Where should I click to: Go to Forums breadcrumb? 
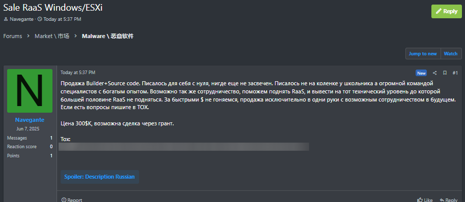click(x=13, y=36)
